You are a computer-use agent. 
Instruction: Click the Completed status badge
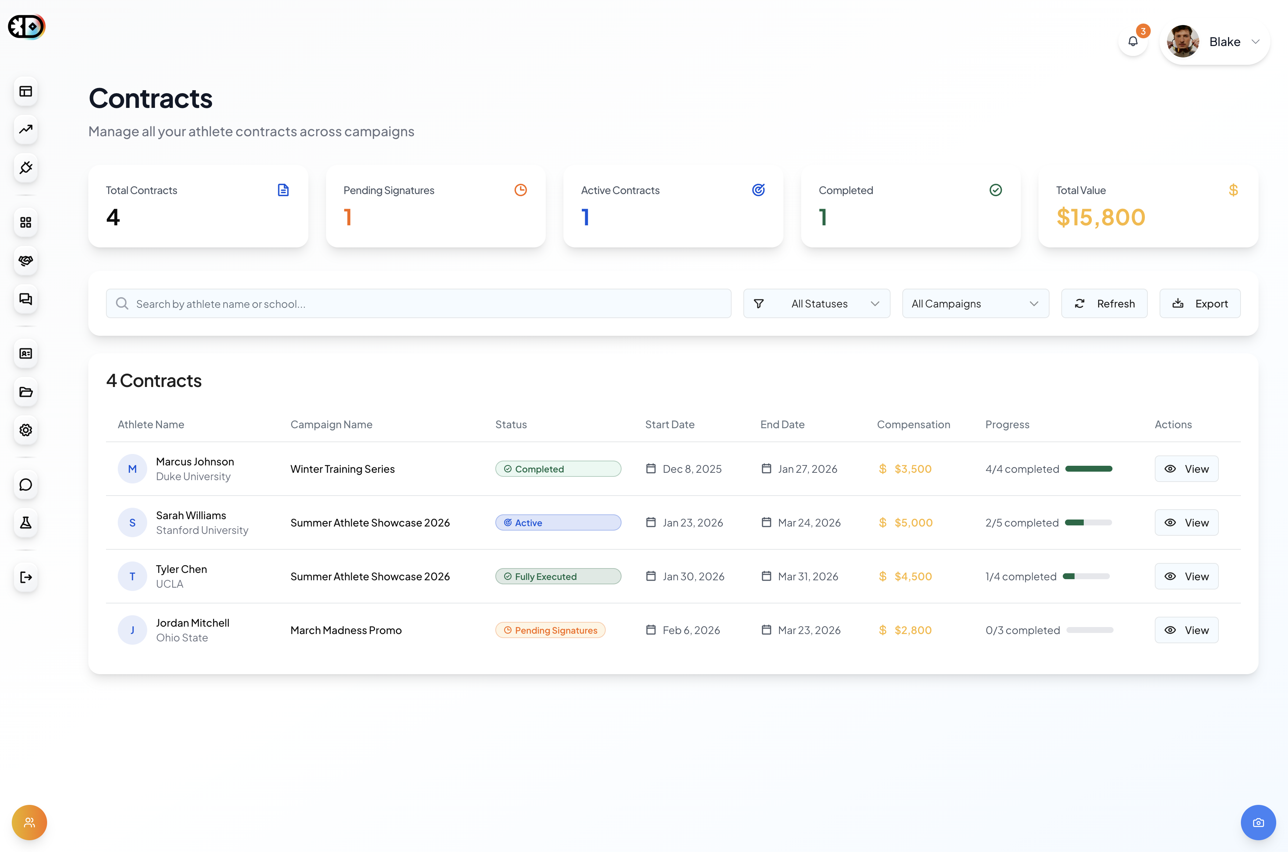tap(558, 469)
